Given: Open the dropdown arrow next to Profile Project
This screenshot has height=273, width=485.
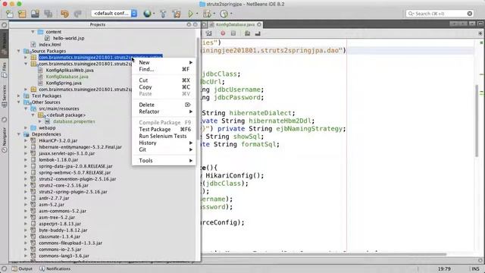Looking at the screenshot, I should (x=231, y=14).
